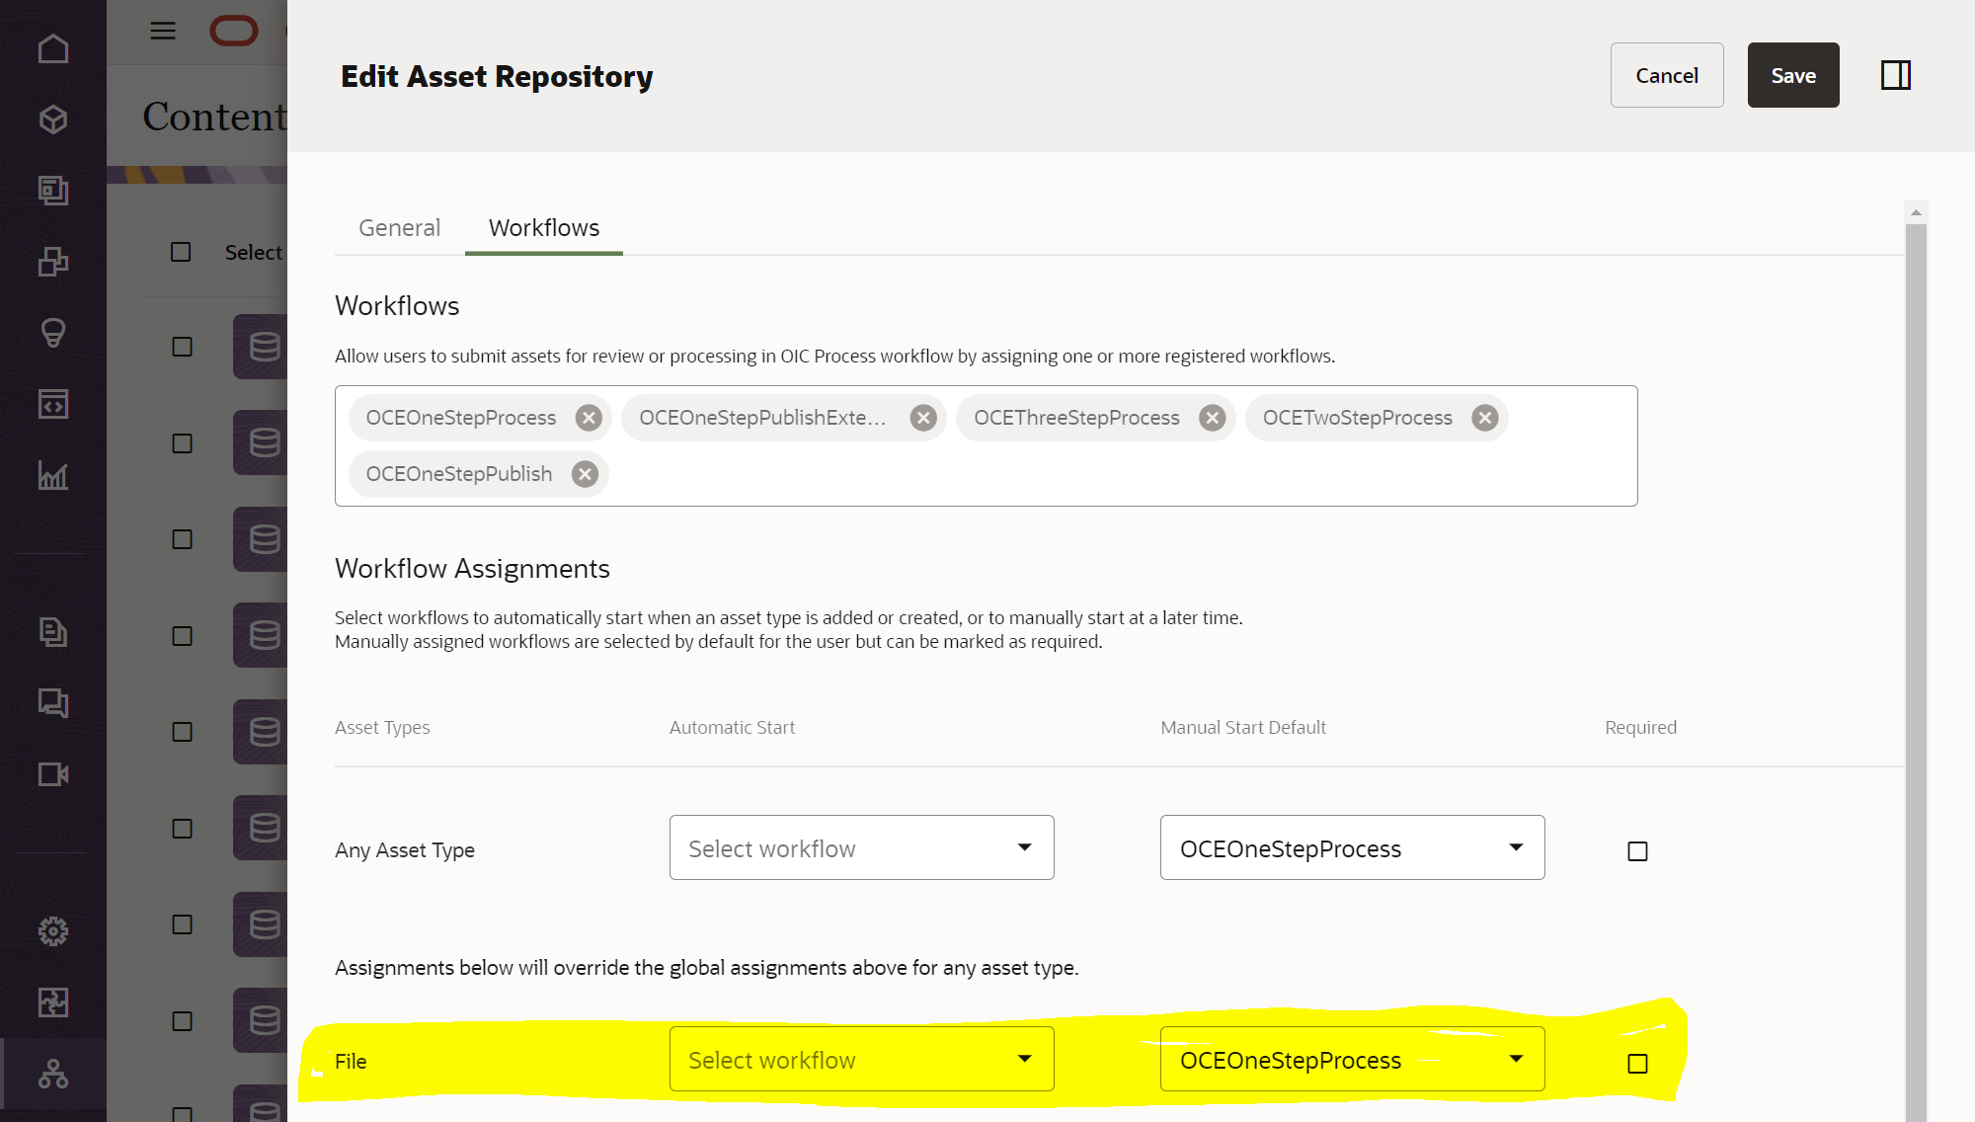Viewport: 1975px width, 1122px height.
Task: Click the second repository database icon in the list
Action: click(x=264, y=442)
